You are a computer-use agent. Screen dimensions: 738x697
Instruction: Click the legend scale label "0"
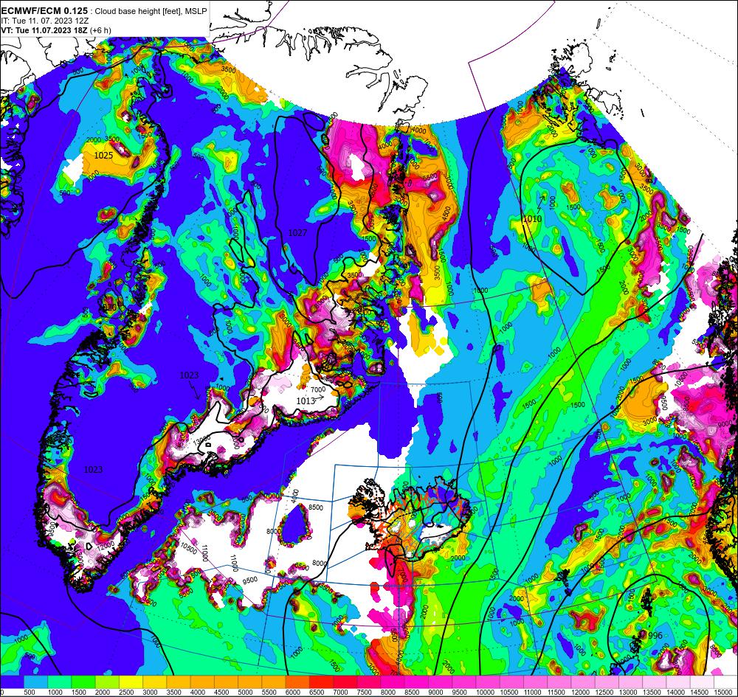(x=1, y=693)
